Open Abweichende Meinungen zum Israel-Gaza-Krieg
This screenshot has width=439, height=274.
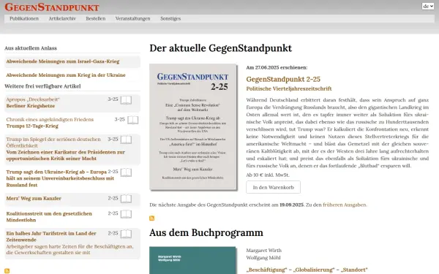(63, 61)
